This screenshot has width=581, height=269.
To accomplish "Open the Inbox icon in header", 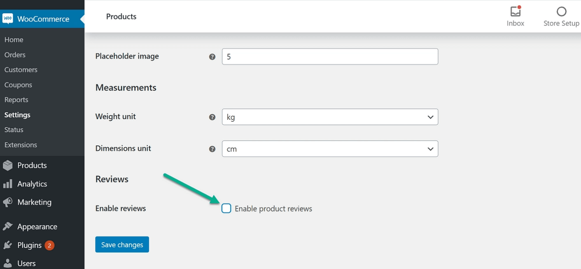I will tap(515, 12).
